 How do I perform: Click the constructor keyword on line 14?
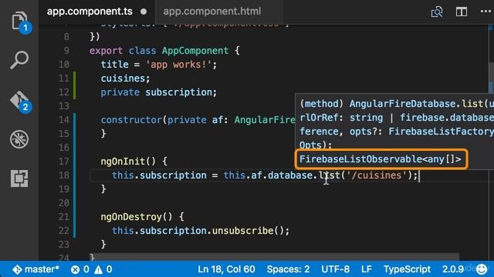tap(131, 120)
